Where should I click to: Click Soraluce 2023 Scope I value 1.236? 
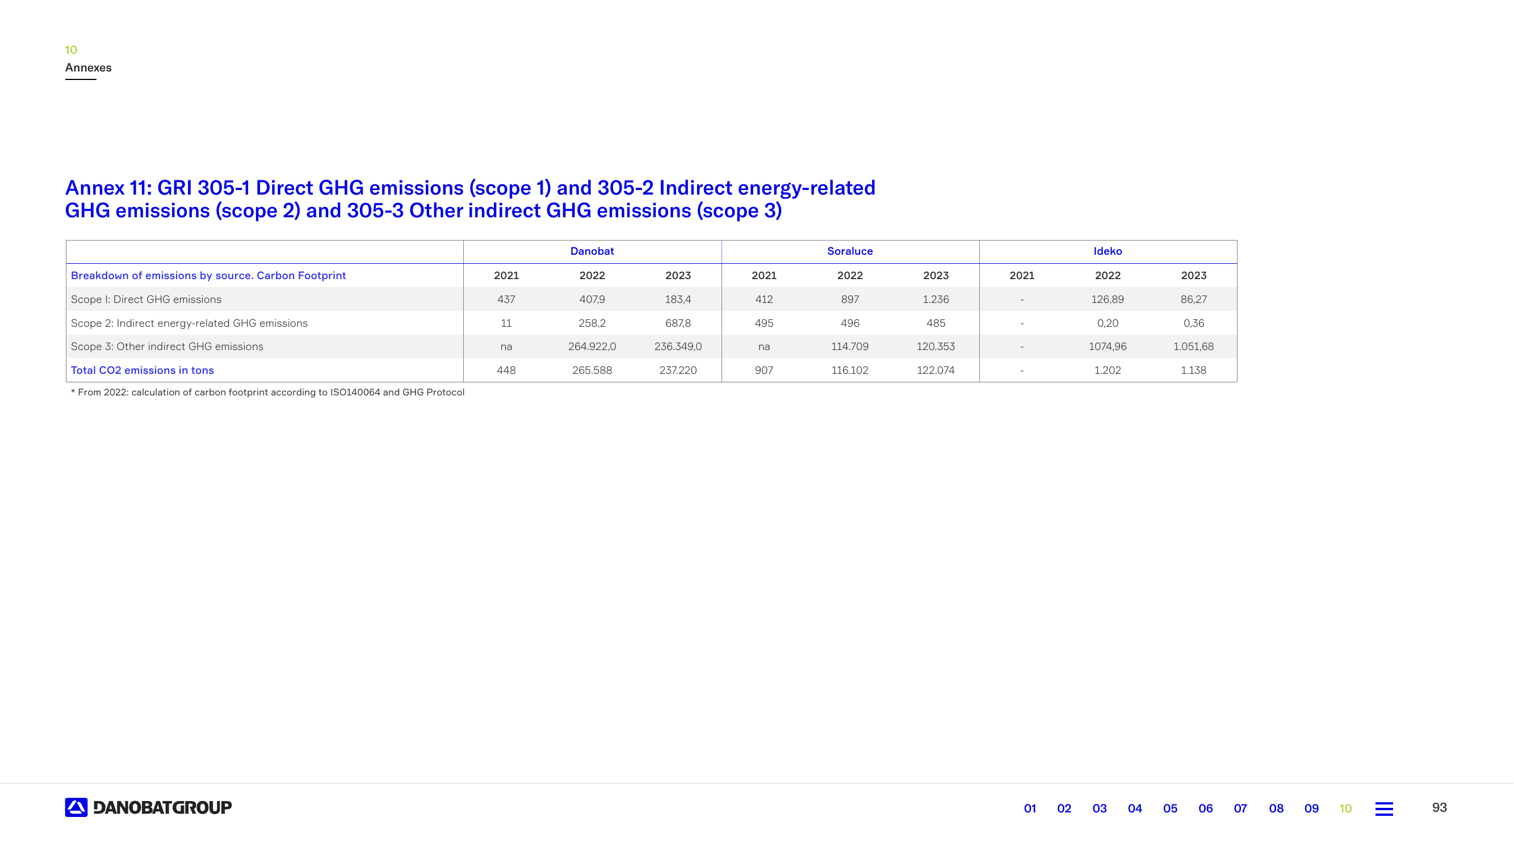click(936, 300)
